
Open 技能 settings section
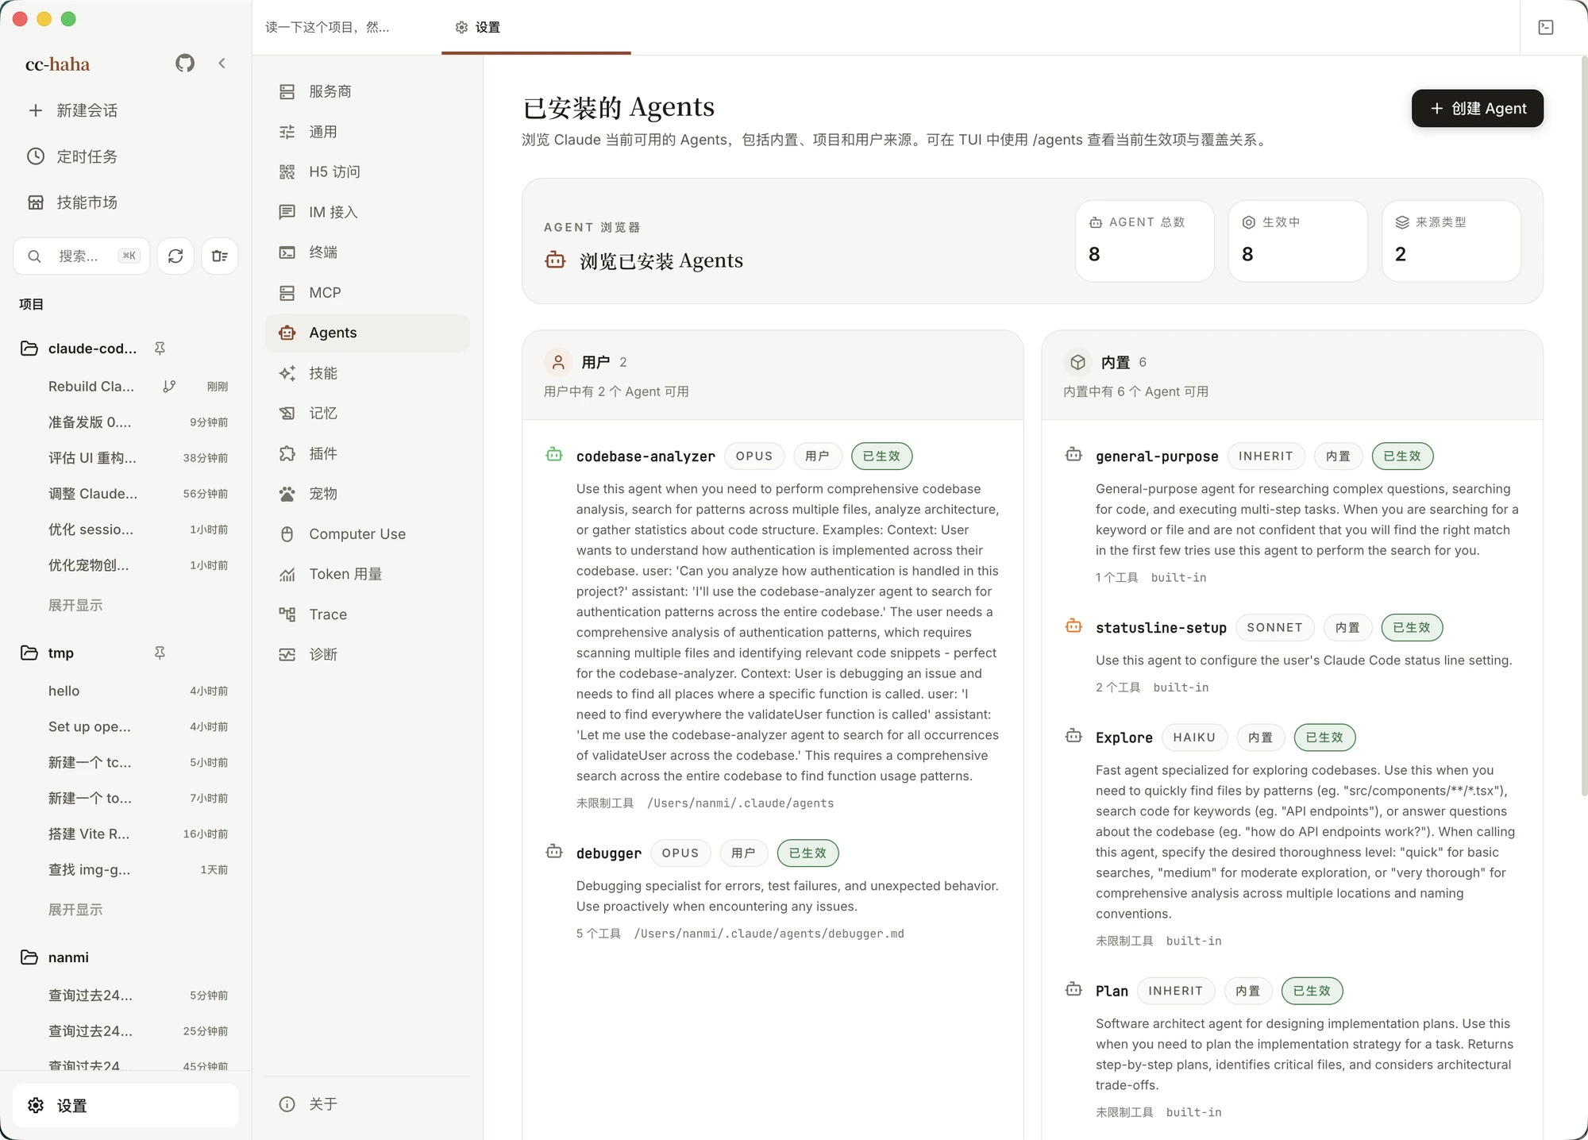pyautogui.click(x=367, y=373)
